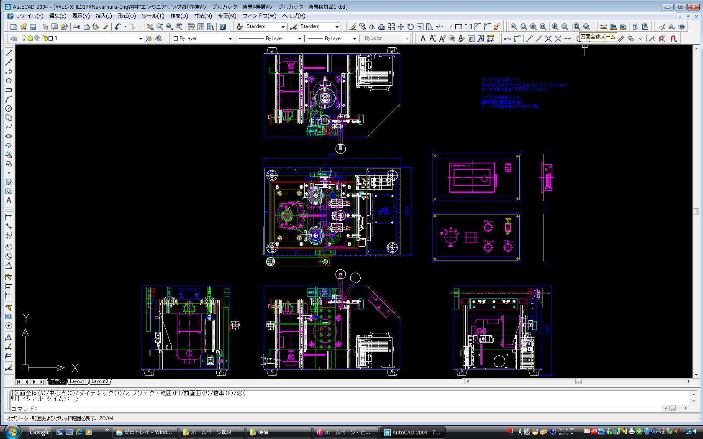703x439 pixels.
Task: Expand the layer list dropdown
Action: pyautogui.click(x=140, y=38)
